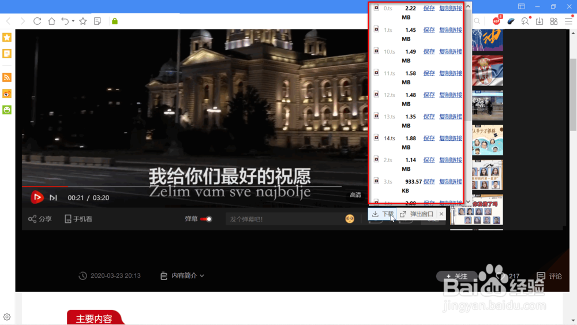
Task: Click the green security lock icon
Action: [x=115, y=21]
